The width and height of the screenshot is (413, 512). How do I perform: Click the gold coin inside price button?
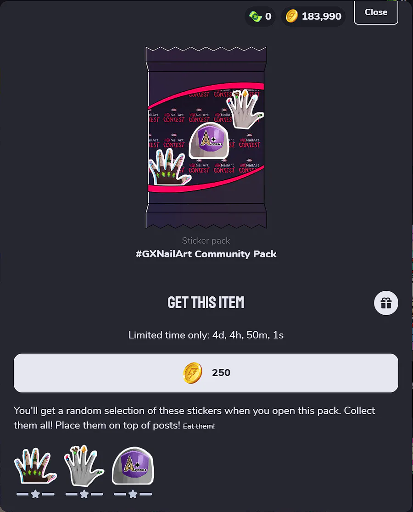[x=193, y=373]
